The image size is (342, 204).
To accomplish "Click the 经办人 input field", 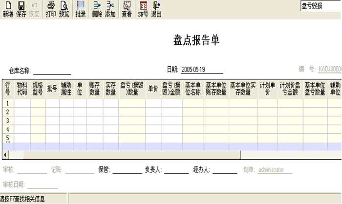I will (x=224, y=170).
